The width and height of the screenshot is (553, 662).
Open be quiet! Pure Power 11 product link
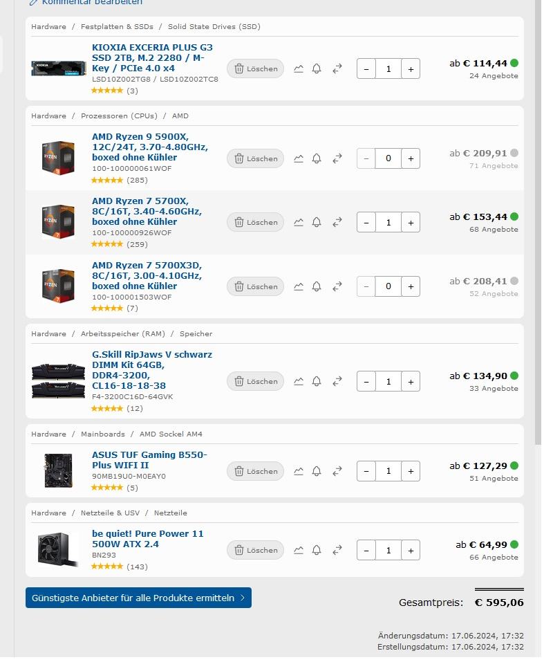pos(147,539)
